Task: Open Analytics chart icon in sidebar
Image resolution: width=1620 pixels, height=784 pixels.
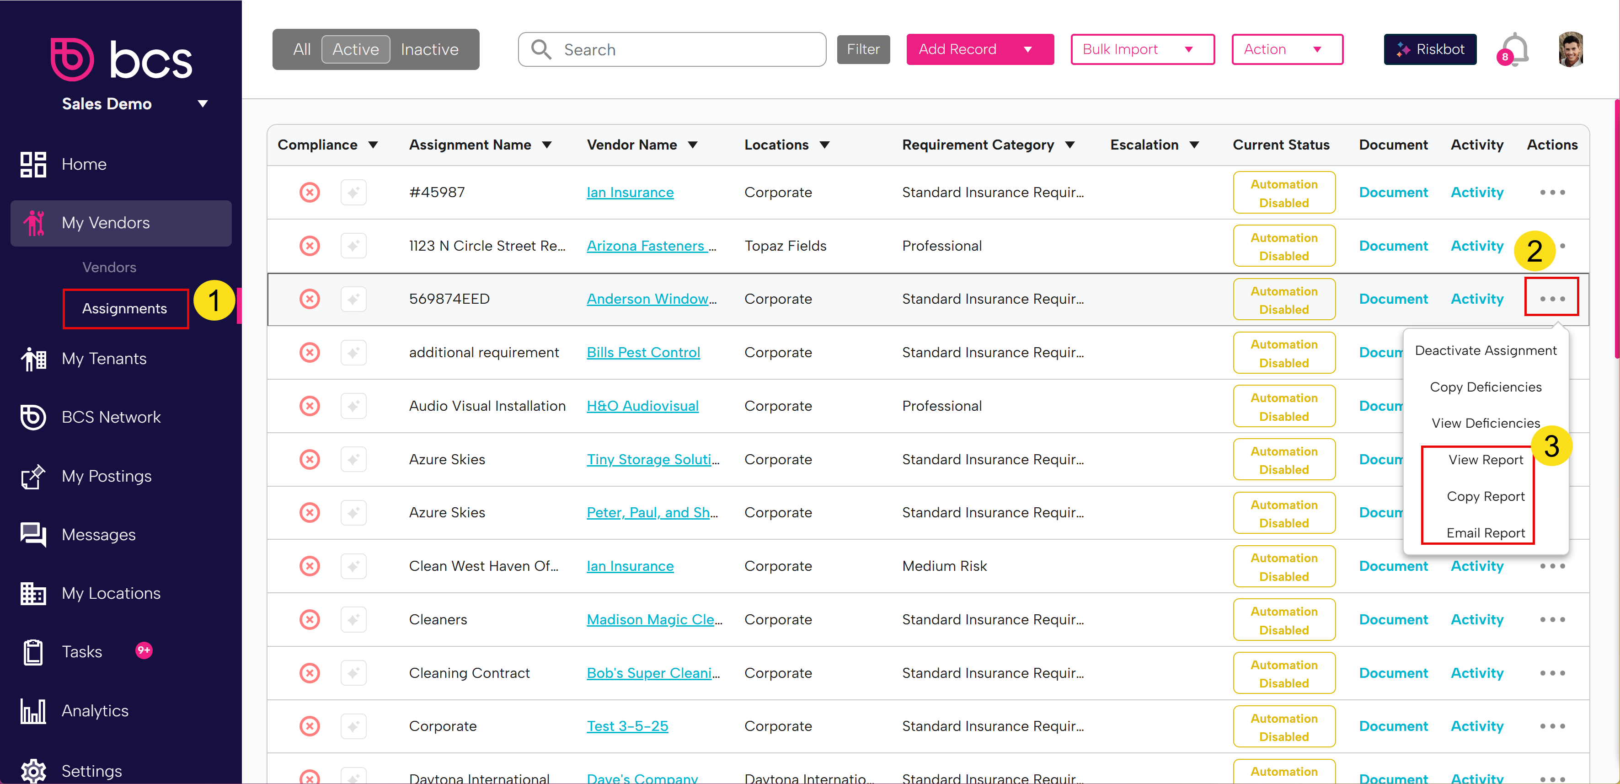Action: pyautogui.click(x=33, y=711)
